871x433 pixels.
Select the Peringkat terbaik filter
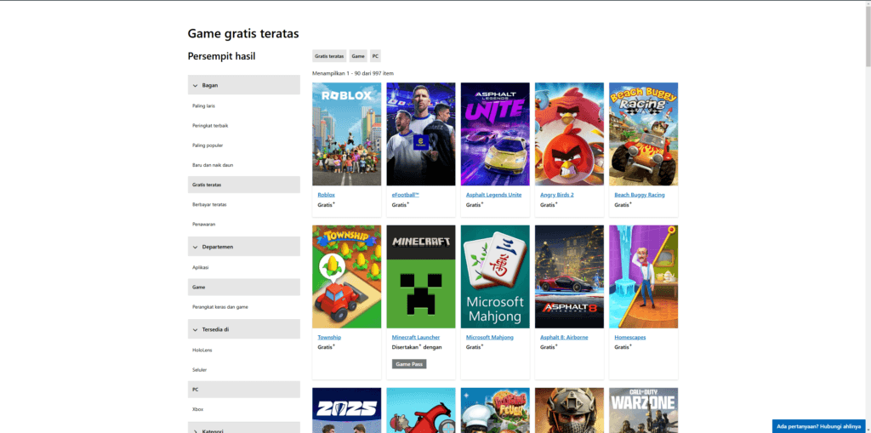210,126
